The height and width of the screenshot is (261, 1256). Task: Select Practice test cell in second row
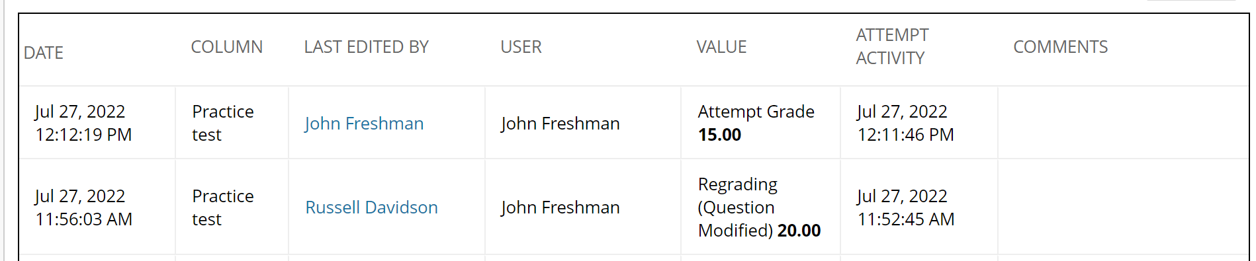(x=232, y=207)
